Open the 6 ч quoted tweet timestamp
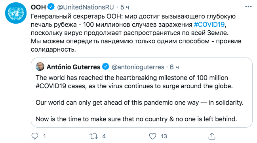This screenshot has height=143, width=257. 174,67
